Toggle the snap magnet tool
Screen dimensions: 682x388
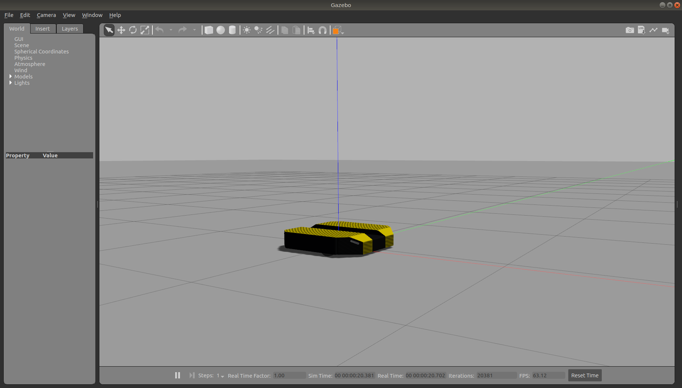pos(322,30)
